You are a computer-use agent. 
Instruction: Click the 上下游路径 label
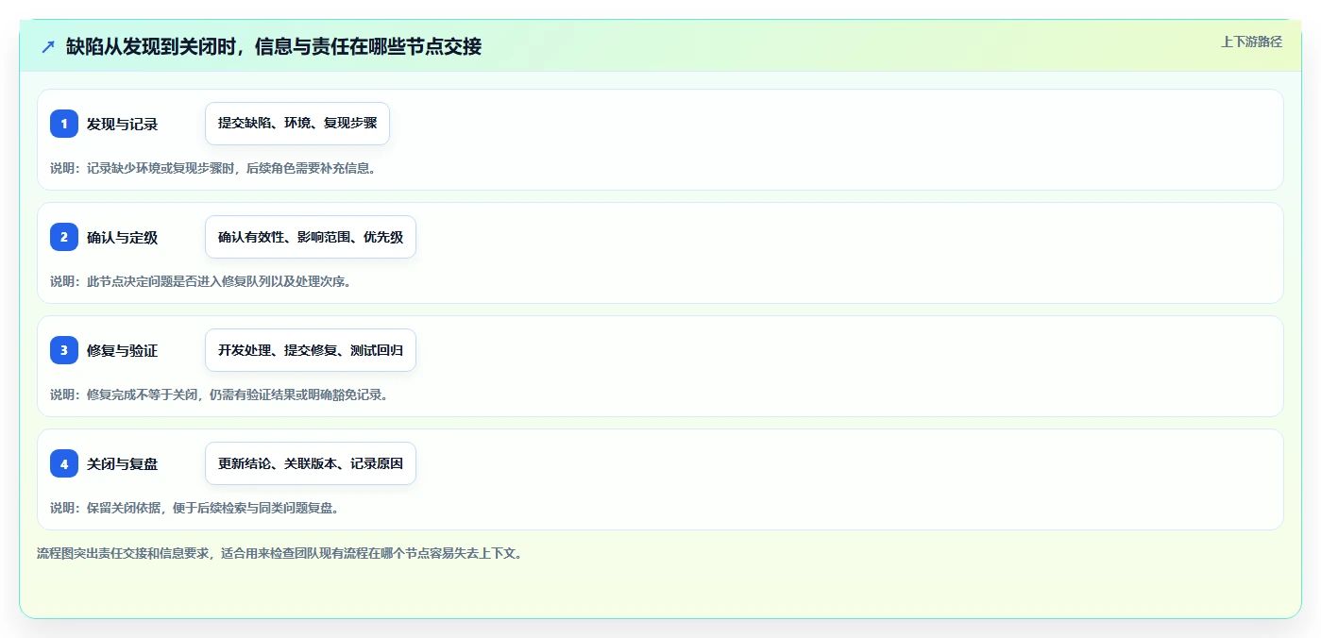1251,42
